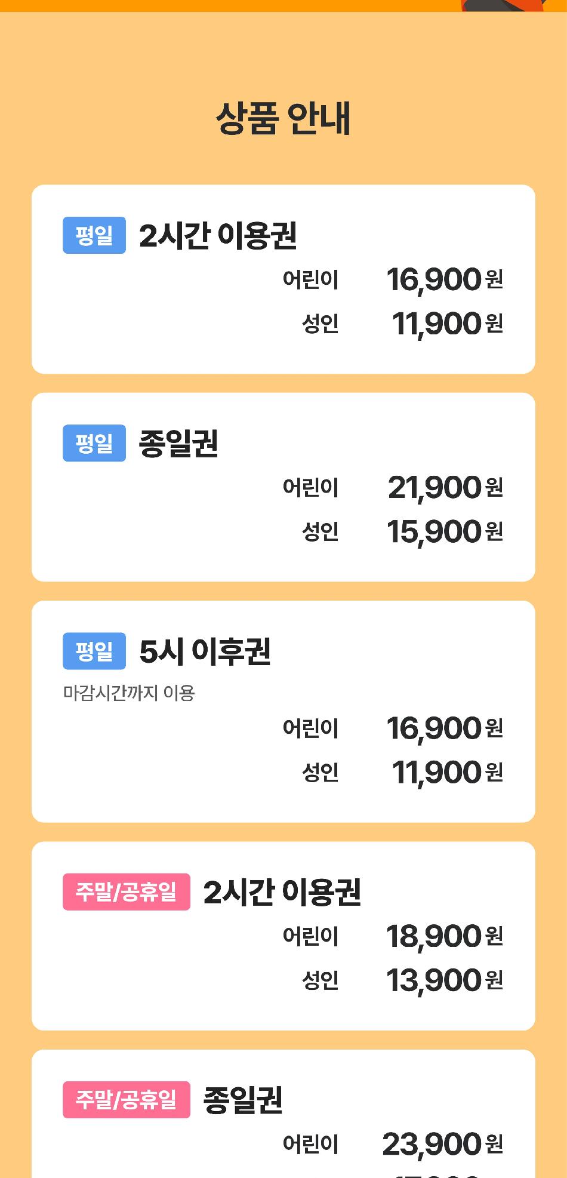Click 평일 badge beside weekday 2시간 이용권
This screenshot has height=1178, width=567.
tap(94, 235)
